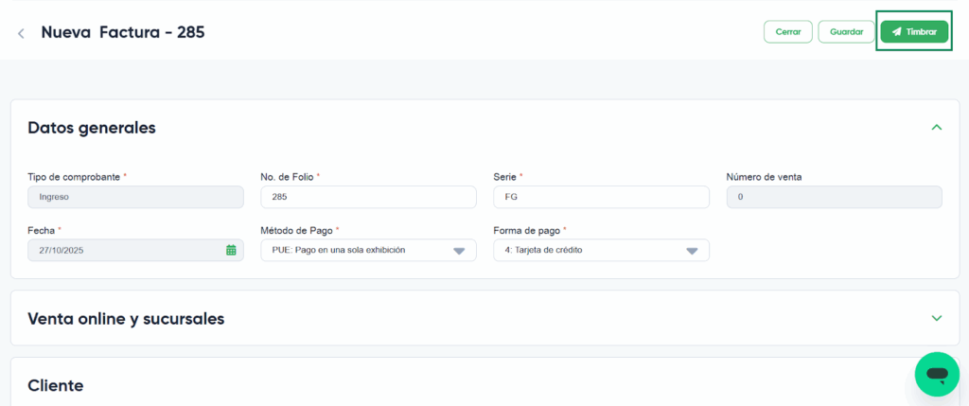This screenshot has width=969, height=406.
Task: Save the invoice with Guardar
Action: [846, 32]
